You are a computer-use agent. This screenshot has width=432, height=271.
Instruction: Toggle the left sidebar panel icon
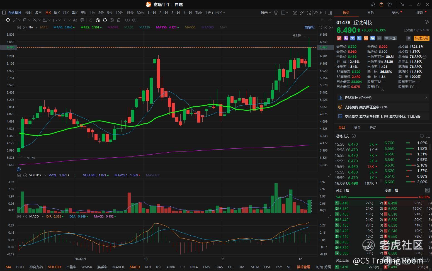(4, 13)
